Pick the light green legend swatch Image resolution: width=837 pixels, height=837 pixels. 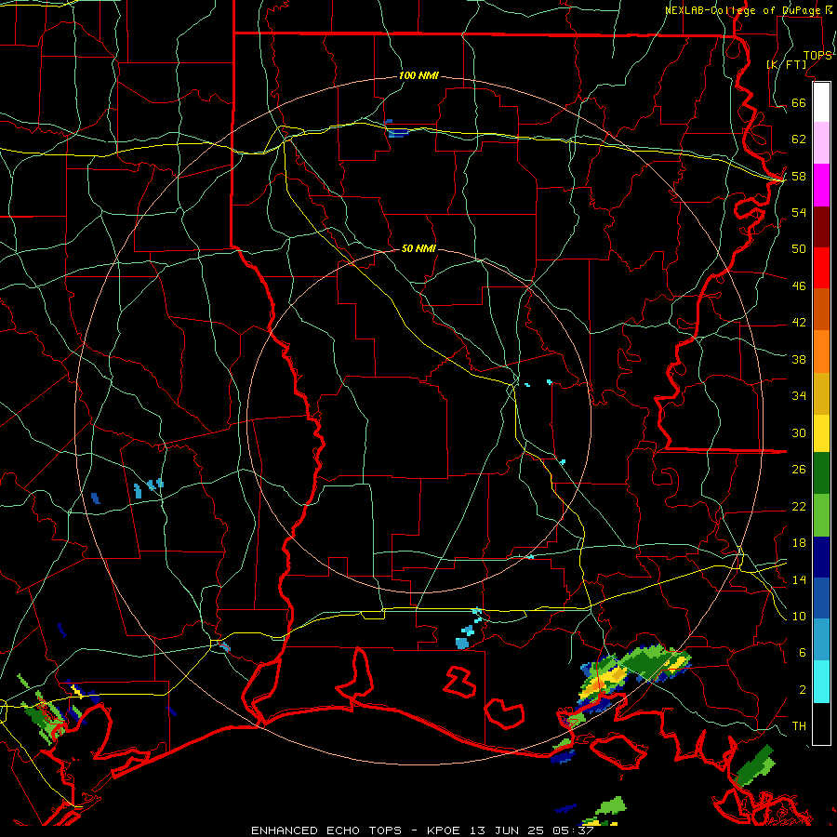[x=821, y=515]
